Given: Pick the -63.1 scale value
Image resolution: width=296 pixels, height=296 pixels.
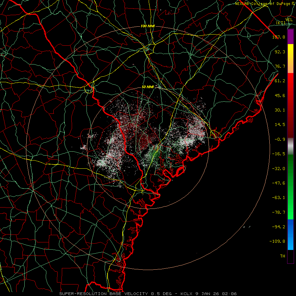Looking at the screenshot, I should [279, 198].
